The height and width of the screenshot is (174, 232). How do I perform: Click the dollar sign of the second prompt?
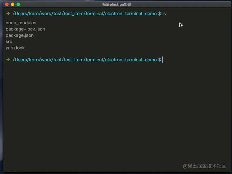[x=159, y=60]
